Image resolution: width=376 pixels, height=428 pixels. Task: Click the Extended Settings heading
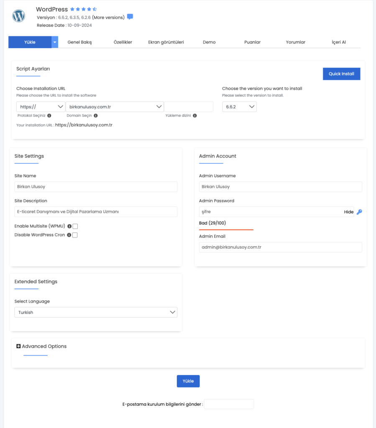[36, 282]
